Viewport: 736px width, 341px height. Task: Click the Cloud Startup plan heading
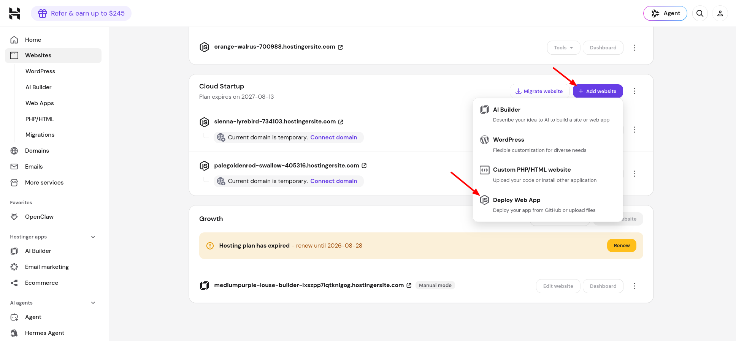222,86
